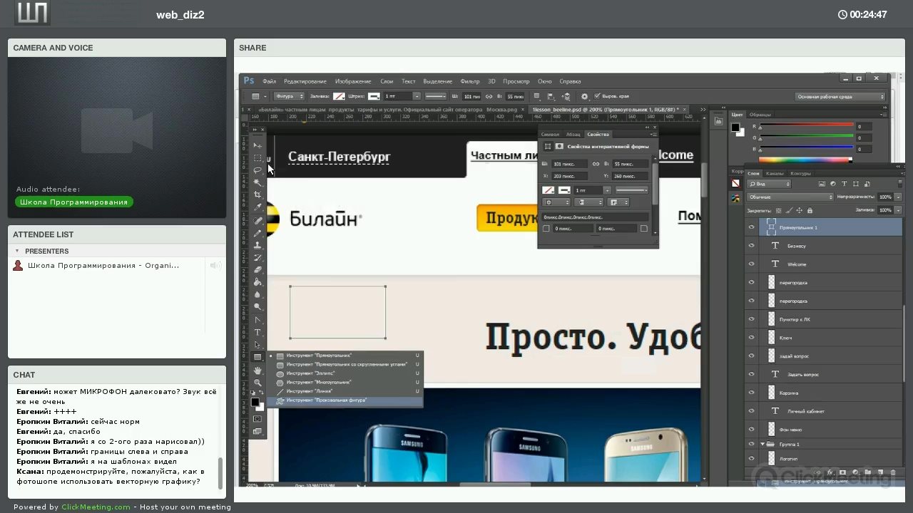Click the width field showing 101 пикс. in properties

point(570,164)
